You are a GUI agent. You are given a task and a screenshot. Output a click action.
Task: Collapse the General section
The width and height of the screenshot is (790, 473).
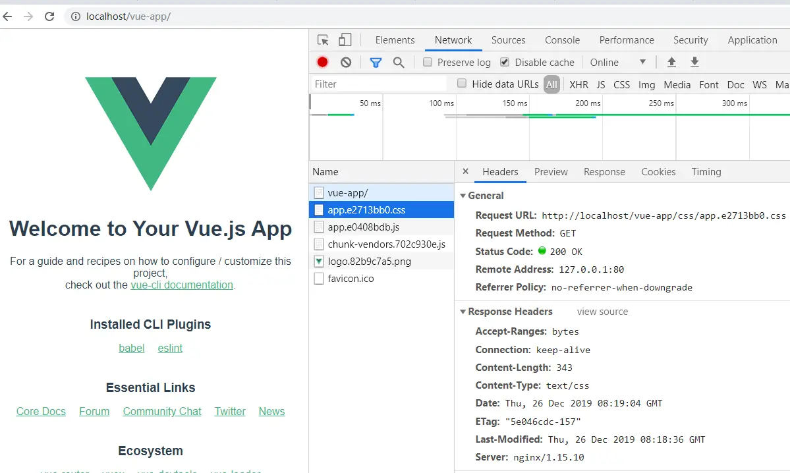tap(463, 196)
